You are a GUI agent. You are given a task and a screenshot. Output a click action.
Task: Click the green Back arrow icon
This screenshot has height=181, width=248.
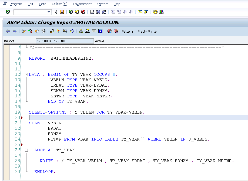pyautogui.click(x=71, y=12)
